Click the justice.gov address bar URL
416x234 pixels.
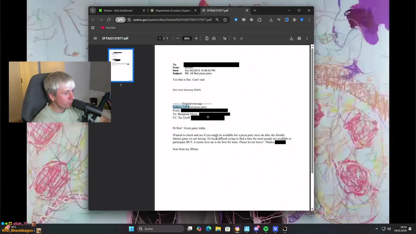click(x=172, y=20)
